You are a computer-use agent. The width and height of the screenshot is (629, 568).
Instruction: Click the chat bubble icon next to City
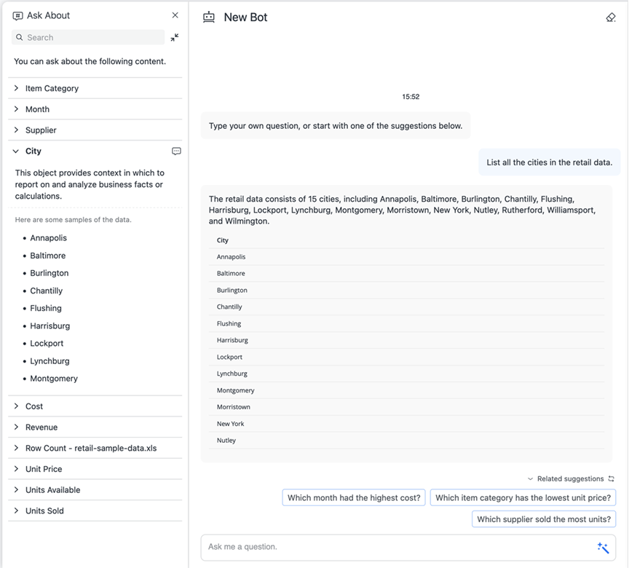point(176,151)
